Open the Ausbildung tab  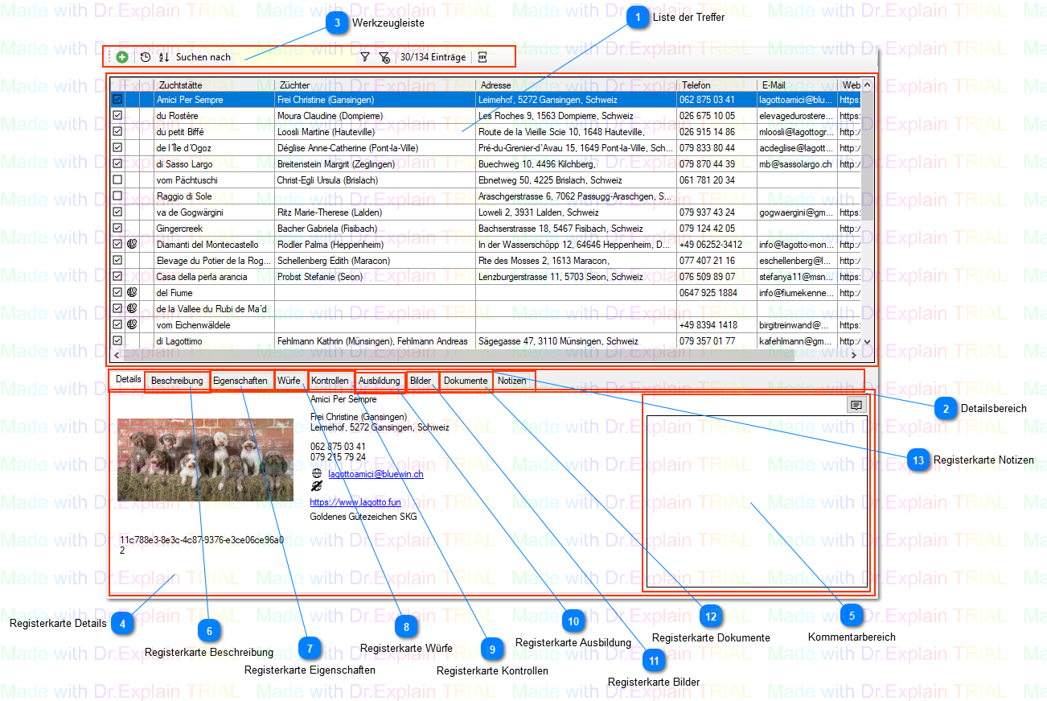click(380, 381)
